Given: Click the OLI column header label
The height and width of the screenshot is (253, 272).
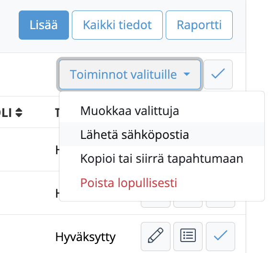Looking at the screenshot, I should pos(6,113).
